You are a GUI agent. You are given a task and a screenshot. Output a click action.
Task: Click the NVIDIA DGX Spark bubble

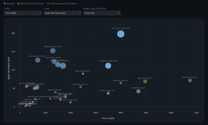[x=138, y=91]
